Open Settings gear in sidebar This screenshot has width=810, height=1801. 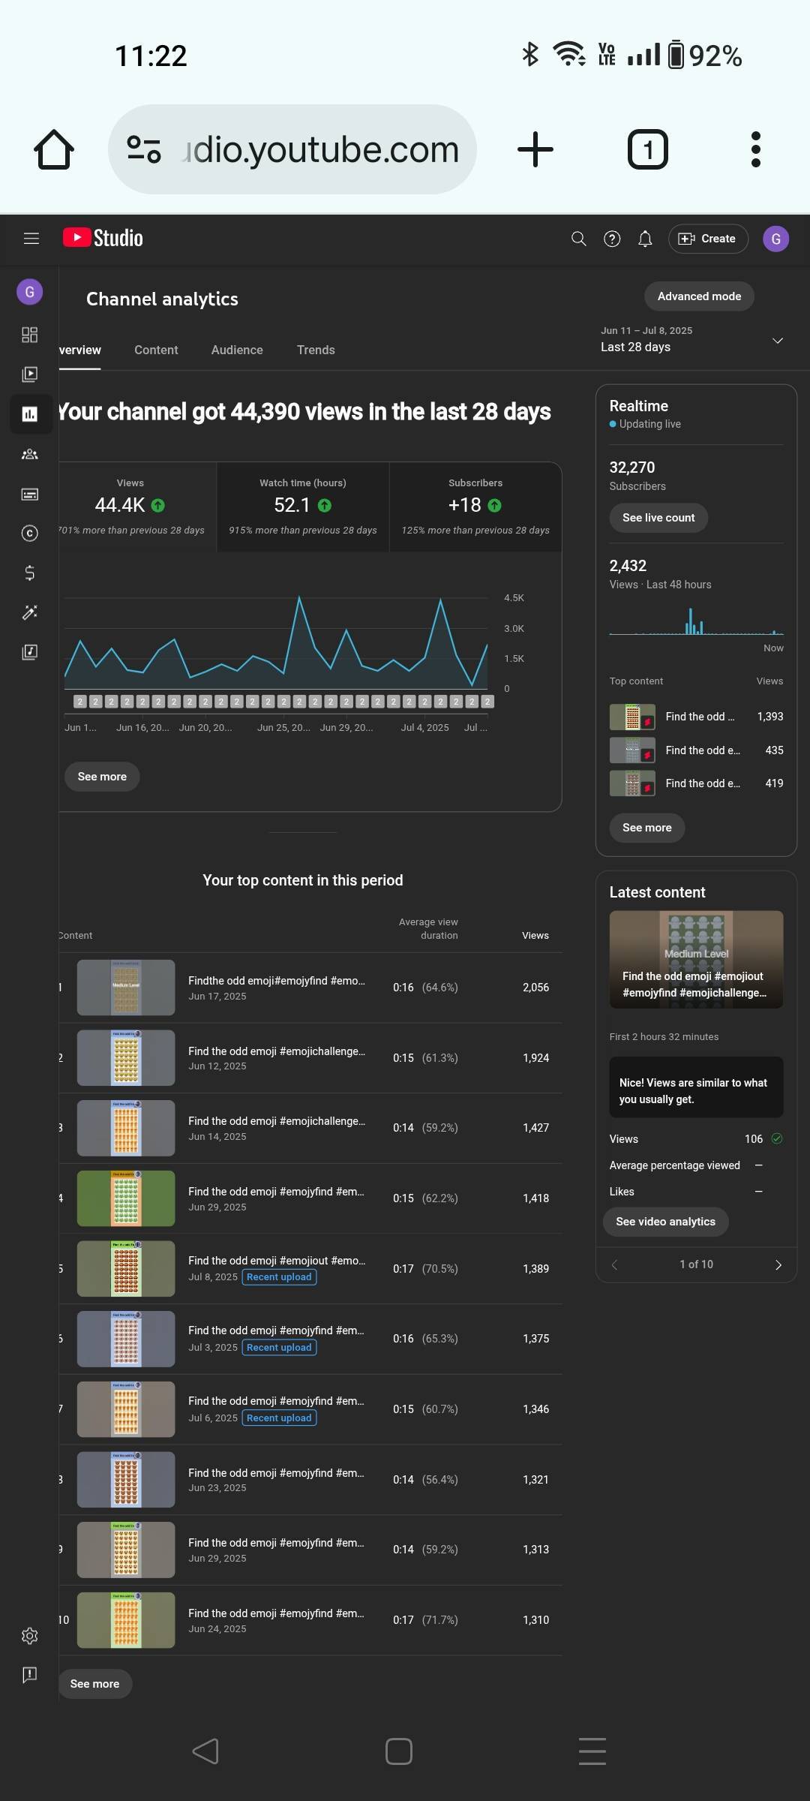point(30,1636)
